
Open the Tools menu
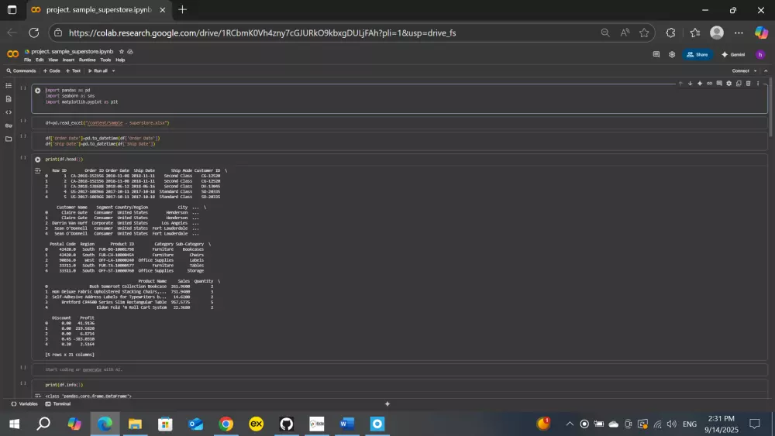pyautogui.click(x=105, y=60)
